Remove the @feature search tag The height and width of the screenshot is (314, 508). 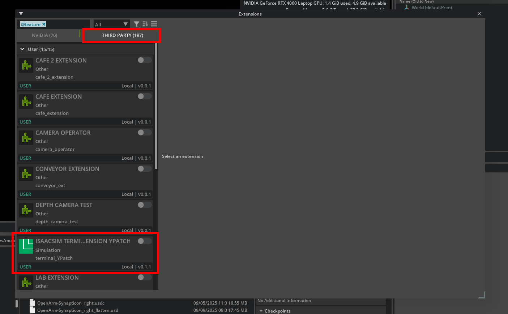44,24
